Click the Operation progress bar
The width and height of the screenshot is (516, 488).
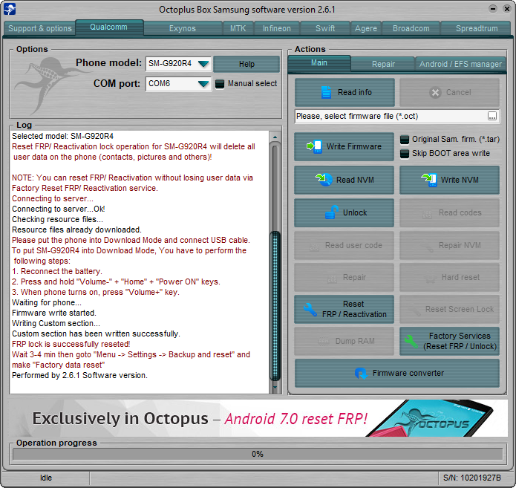258,454
